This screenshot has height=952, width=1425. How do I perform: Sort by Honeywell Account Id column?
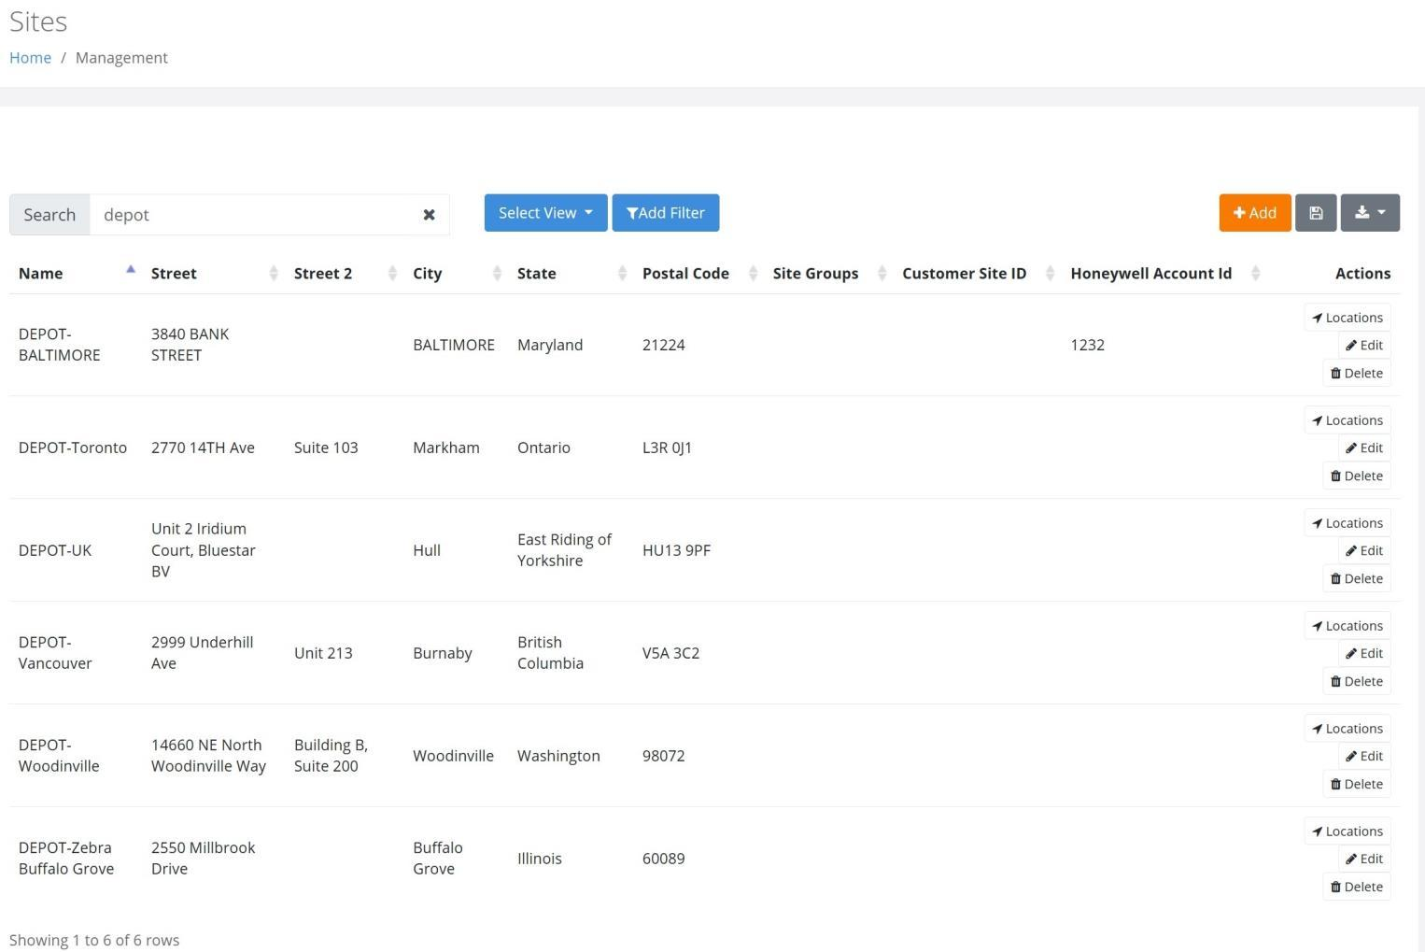pos(1164,274)
